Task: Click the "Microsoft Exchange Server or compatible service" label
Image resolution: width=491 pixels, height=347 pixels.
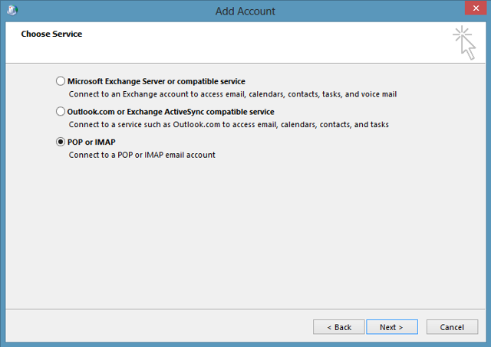Action: pos(156,80)
